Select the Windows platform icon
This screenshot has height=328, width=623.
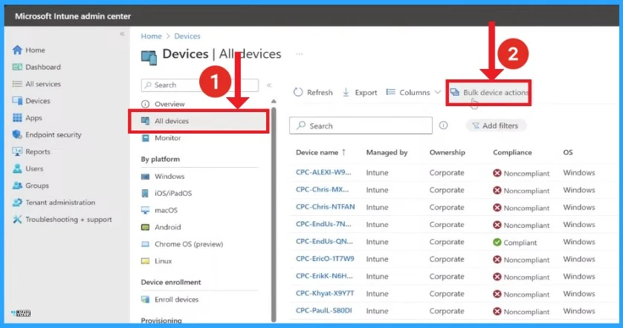[146, 177]
